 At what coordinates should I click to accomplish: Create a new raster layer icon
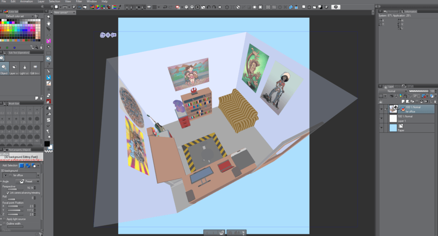(x=403, y=102)
